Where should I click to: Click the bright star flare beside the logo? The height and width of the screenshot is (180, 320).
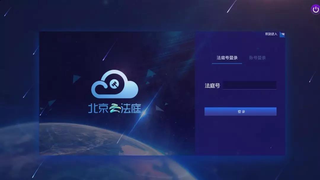click(x=143, y=113)
